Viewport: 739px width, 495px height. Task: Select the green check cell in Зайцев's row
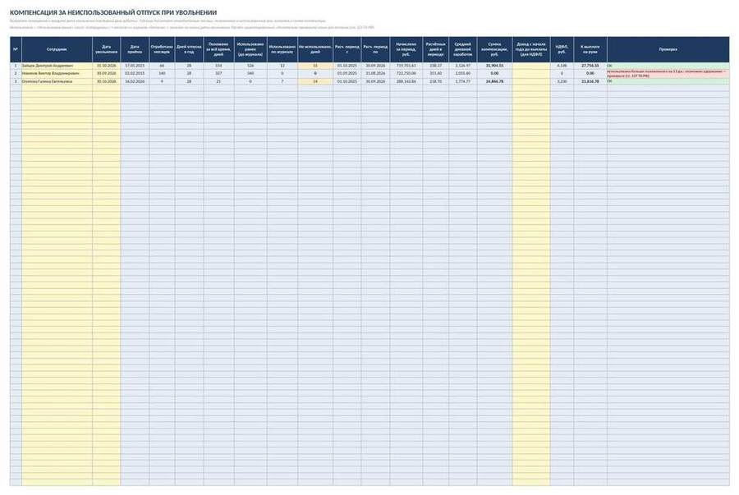coord(668,66)
